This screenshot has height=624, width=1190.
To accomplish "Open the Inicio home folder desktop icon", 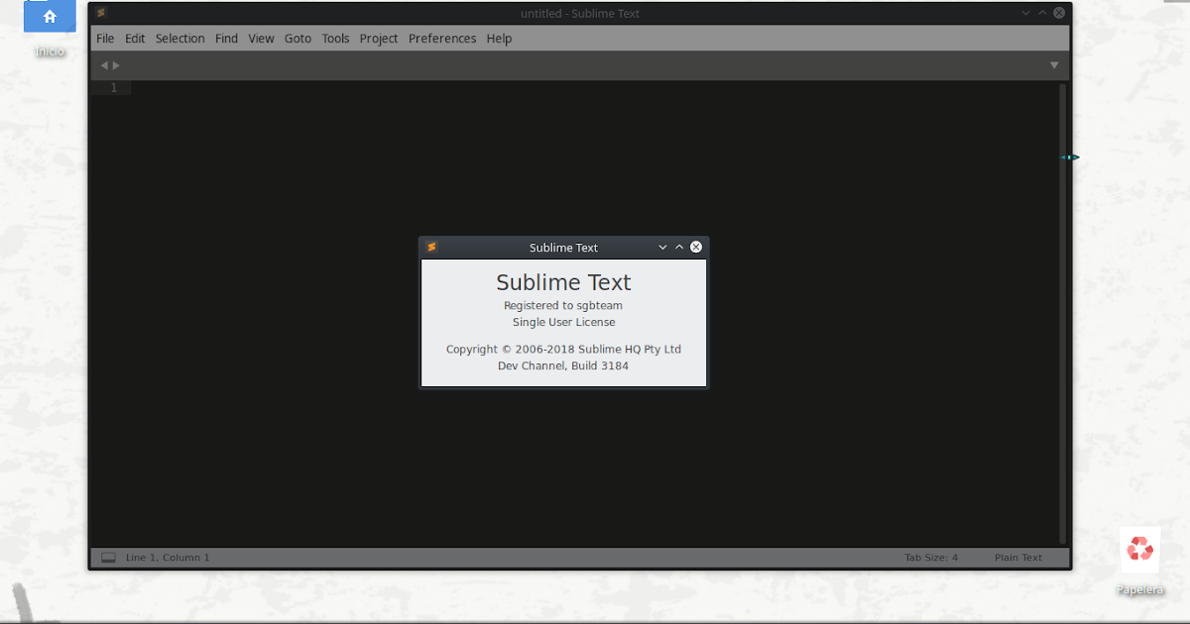I will pos(50,28).
